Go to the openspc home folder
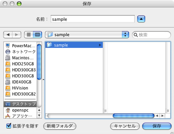 pos(21,110)
